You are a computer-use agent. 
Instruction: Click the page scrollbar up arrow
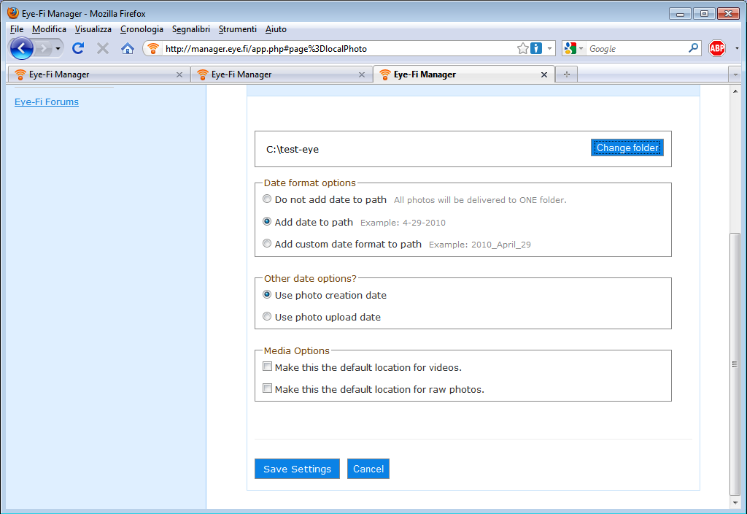735,91
